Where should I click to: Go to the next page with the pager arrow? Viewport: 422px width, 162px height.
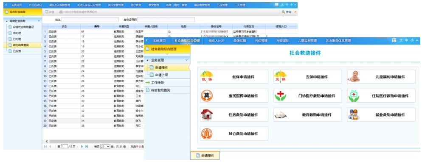click(82, 146)
